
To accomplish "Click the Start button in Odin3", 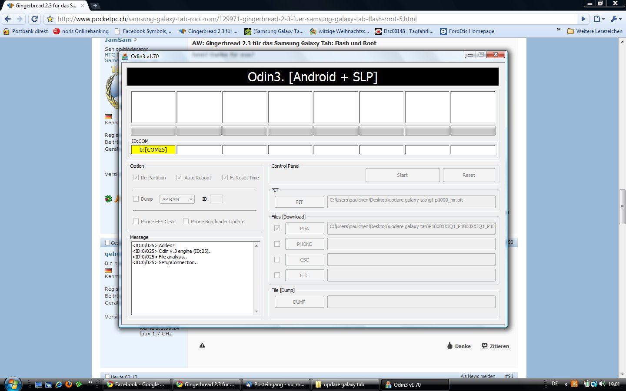I will pyautogui.click(x=403, y=175).
